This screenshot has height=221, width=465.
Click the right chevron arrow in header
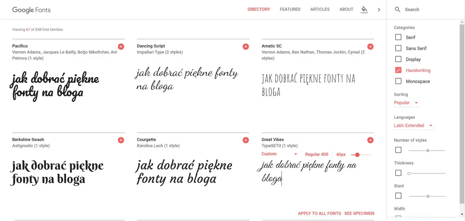(379, 10)
